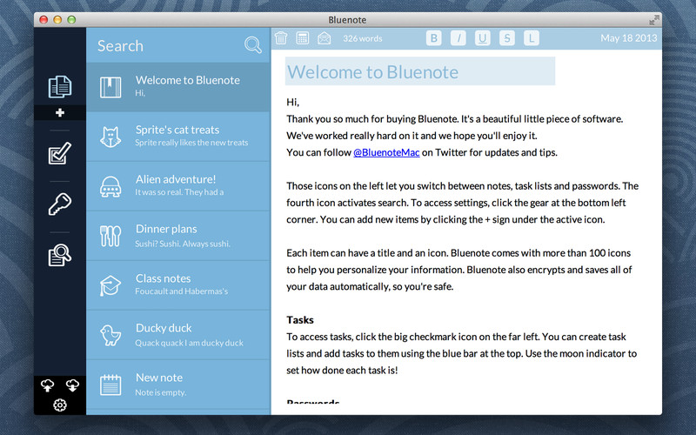Open Sprite's cat treats note
This screenshot has width=696, height=435.
click(x=178, y=137)
